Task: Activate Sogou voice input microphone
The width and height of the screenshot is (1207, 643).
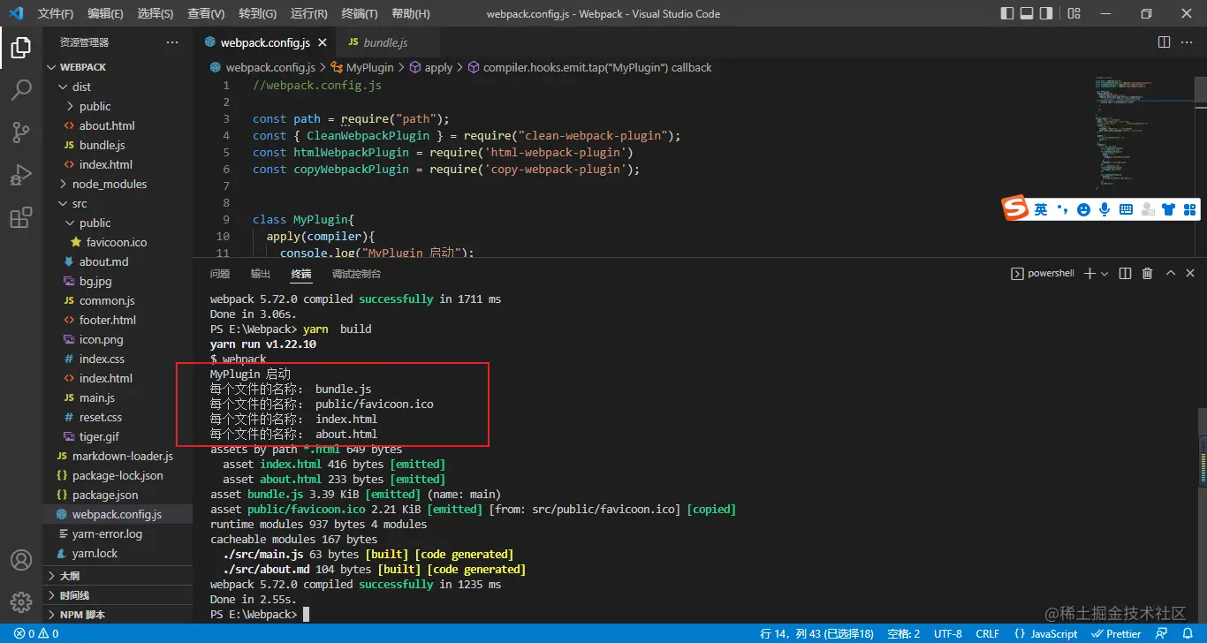Action: pyautogui.click(x=1105, y=209)
